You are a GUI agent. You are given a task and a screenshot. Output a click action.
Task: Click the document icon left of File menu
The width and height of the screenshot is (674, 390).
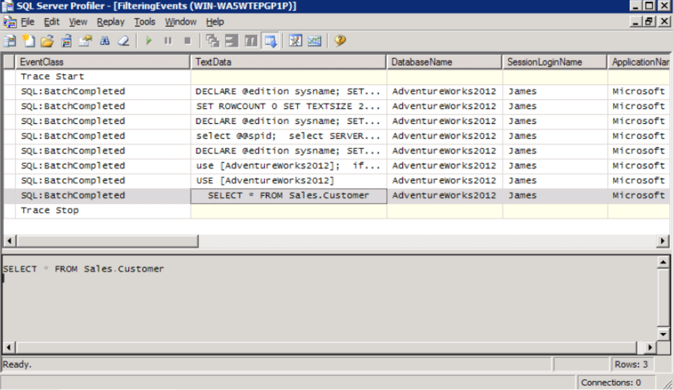pos(10,22)
